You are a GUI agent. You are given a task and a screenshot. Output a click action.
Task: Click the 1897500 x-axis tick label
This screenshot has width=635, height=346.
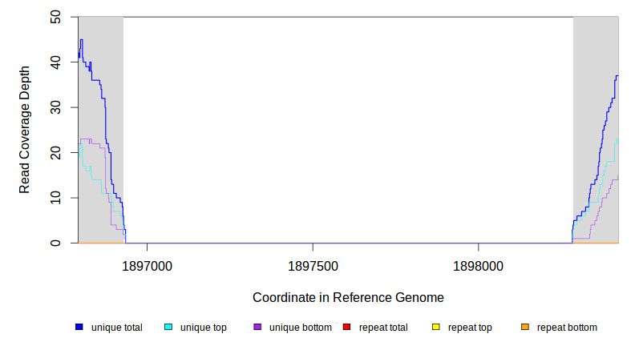pyautogui.click(x=312, y=265)
